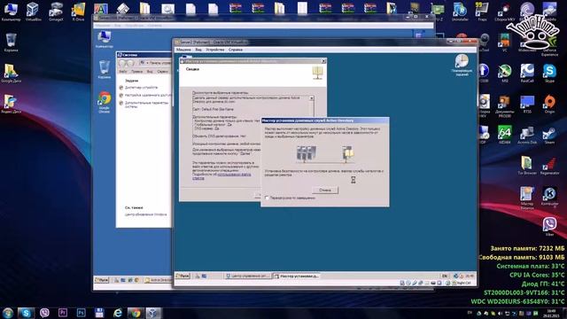Open the Корзина icon in the first VM desktop
Viewport: 567px width, 319px height.
point(105,69)
